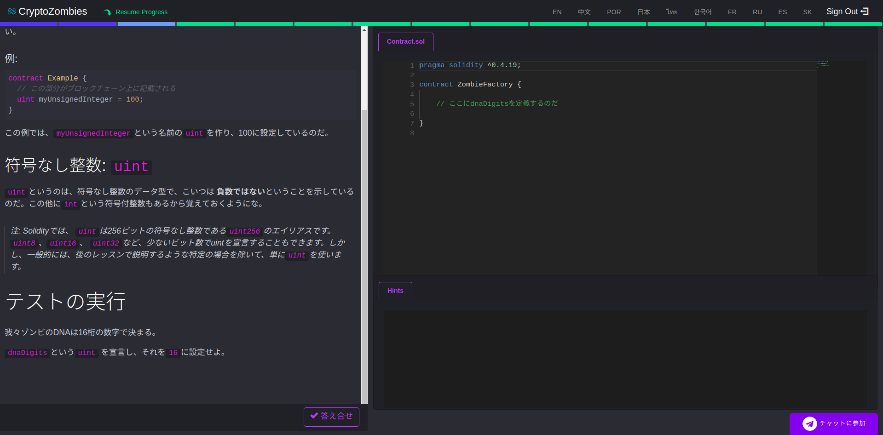Image resolution: width=883 pixels, height=435 pixels.
Task: Click the first purple lesson progress segment
Action: point(29,24)
